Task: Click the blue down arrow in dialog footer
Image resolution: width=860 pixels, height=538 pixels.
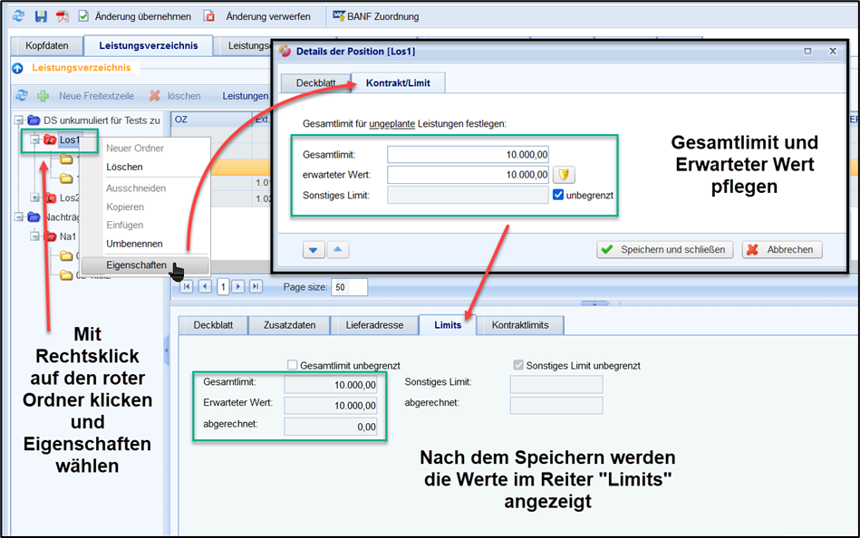Action: pos(314,250)
